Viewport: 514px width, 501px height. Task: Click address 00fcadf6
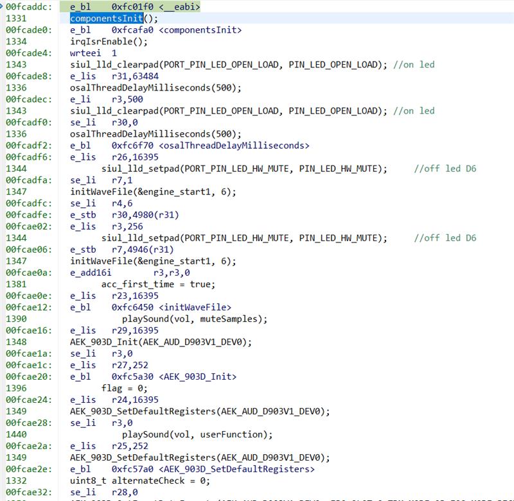tap(28, 157)
